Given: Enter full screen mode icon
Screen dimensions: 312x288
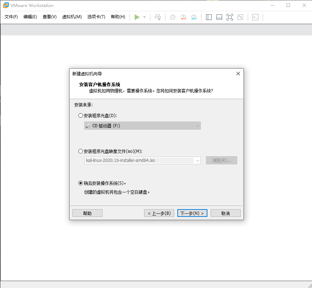Looking at the screenshot, I should (x=230, y=17).
